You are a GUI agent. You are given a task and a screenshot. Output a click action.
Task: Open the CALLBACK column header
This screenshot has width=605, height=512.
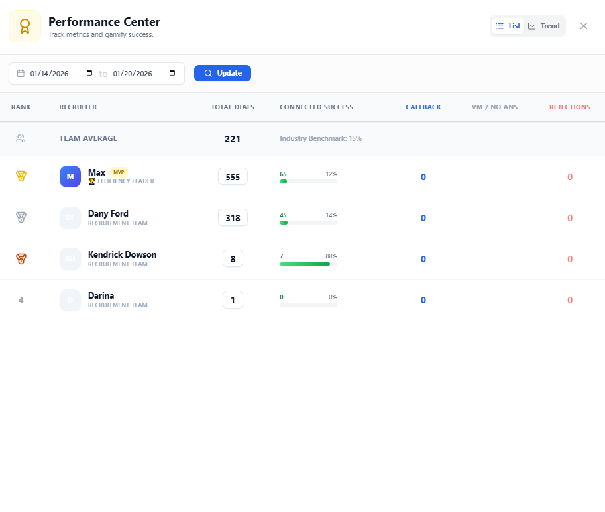[423, 107]
